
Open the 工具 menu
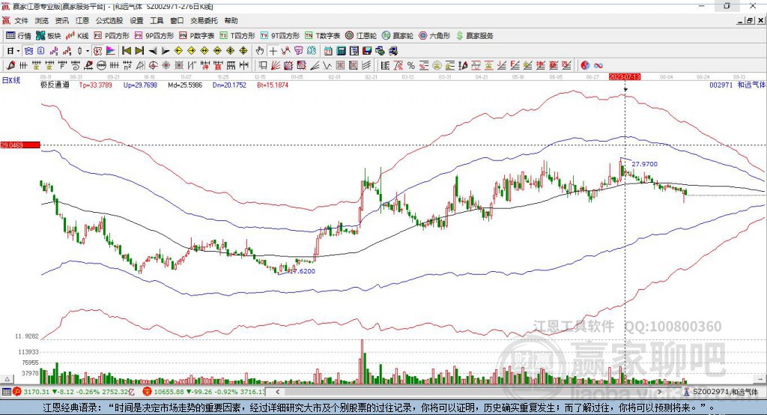click(157, 20)
